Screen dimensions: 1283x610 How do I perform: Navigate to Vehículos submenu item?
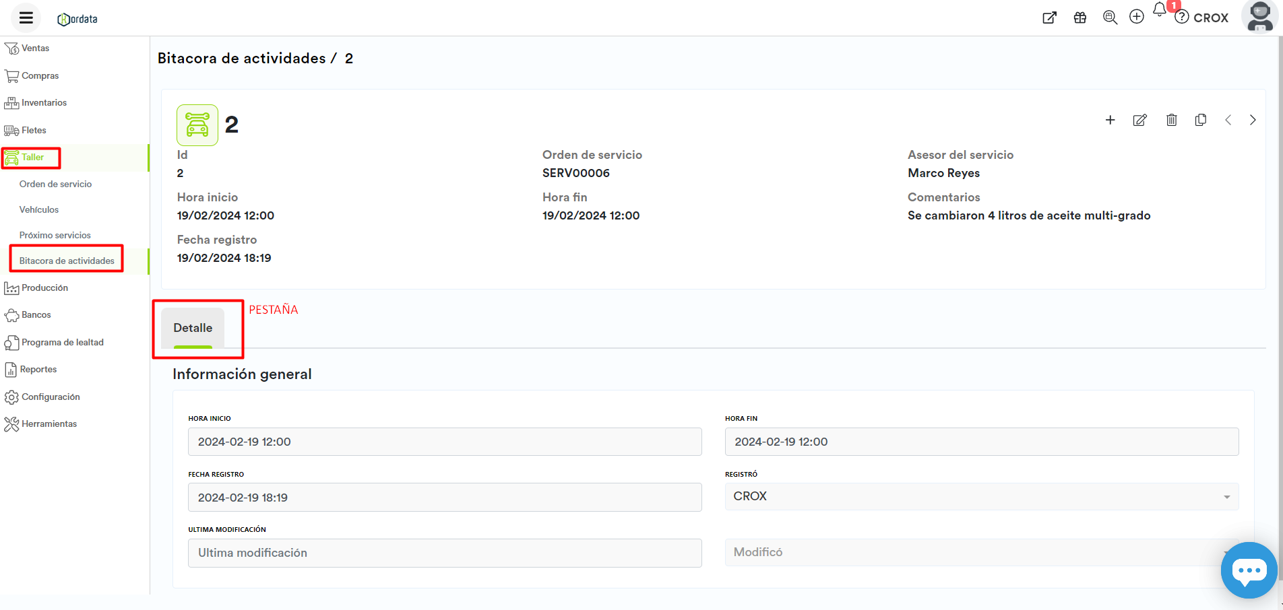point(39,210)
